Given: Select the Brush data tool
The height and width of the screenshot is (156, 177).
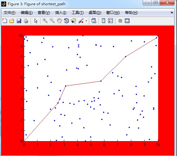Looking at the screenshot, I should click(81, 21).
